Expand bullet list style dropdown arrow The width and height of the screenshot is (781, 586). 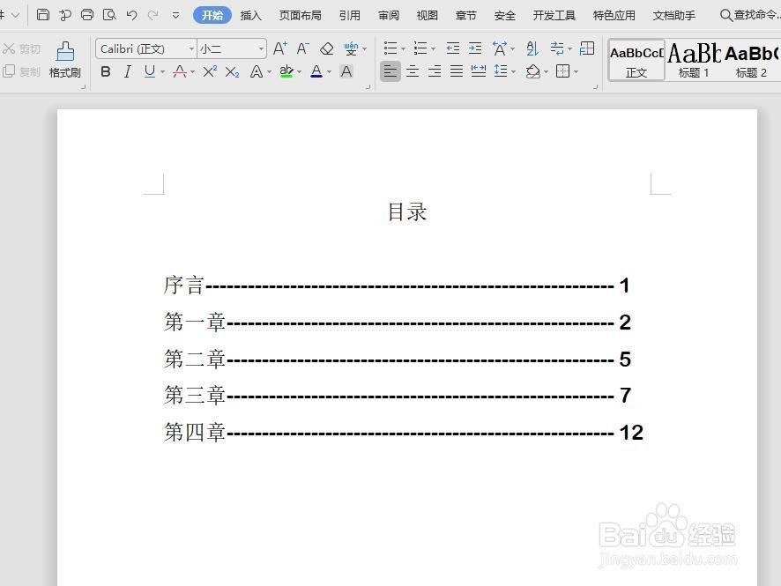(403, 49)
